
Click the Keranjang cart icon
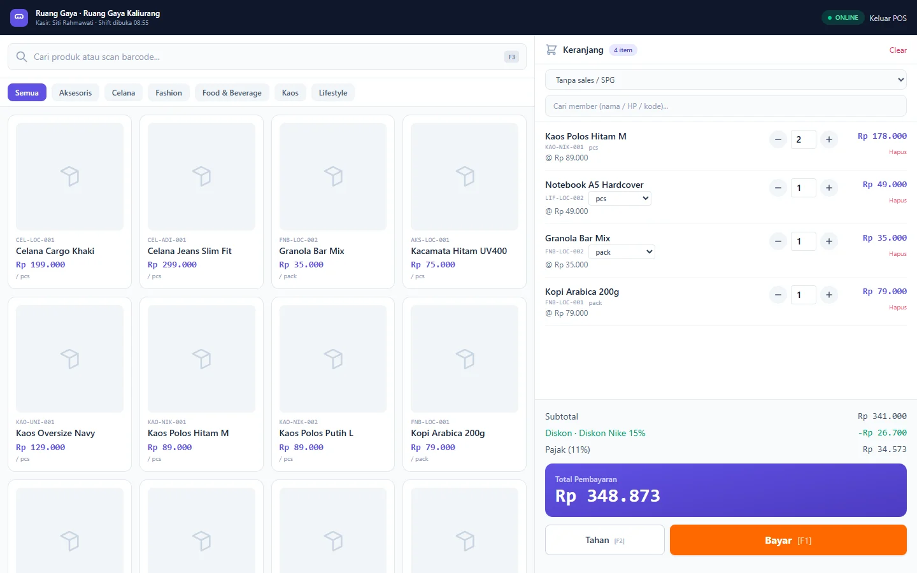[x=551, y=50]
